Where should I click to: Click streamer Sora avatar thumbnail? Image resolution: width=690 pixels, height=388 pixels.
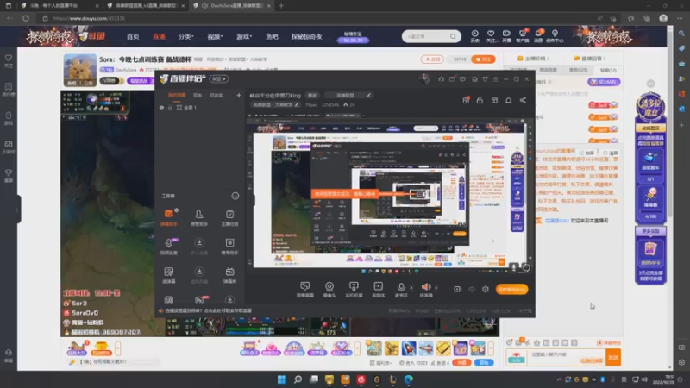(79, 71)
